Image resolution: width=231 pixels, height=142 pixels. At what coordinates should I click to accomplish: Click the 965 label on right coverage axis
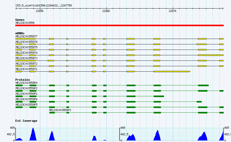[226, 128]
